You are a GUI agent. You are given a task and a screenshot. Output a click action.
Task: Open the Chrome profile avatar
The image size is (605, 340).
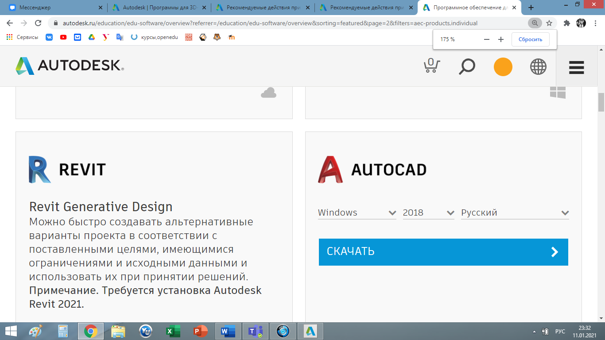tap(581, 23)
